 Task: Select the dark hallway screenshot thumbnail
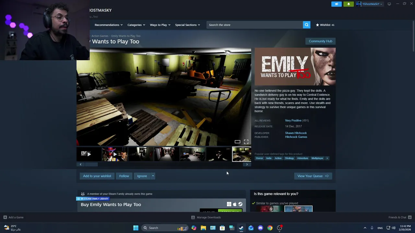[x=140, y=154]
